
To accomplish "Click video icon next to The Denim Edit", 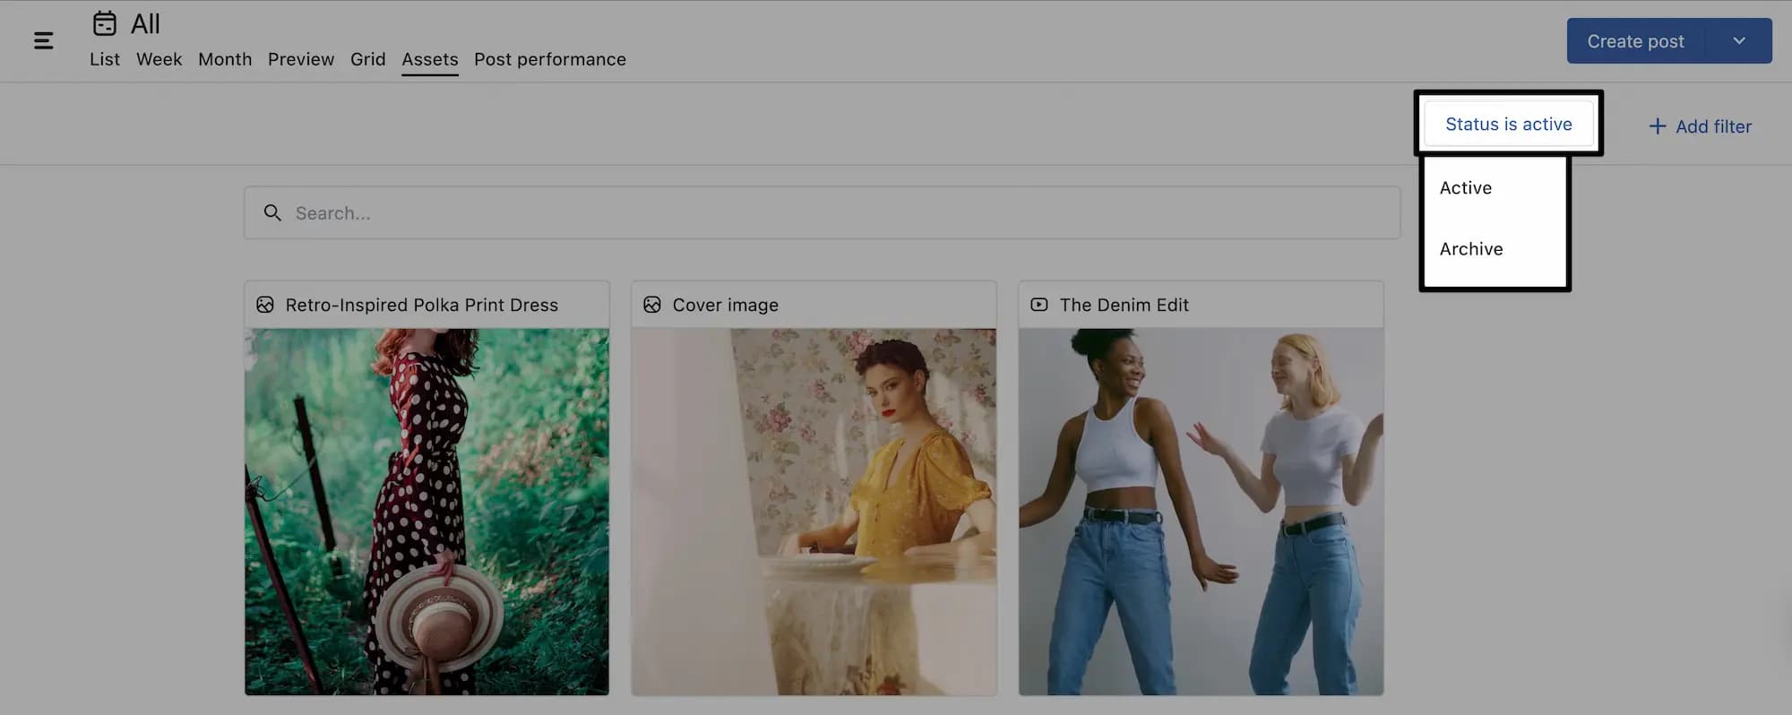I will 1039,305.
